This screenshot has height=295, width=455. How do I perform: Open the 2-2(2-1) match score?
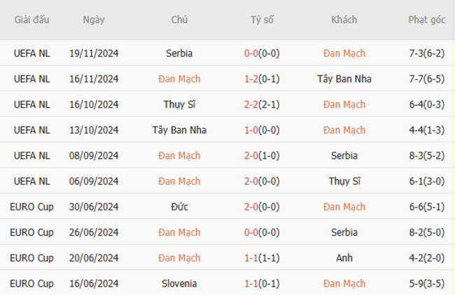coord(262,105)
